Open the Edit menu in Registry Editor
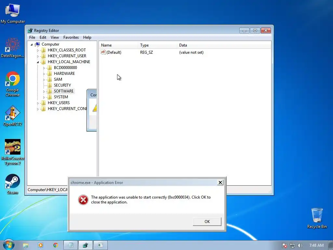 (43, 37)
